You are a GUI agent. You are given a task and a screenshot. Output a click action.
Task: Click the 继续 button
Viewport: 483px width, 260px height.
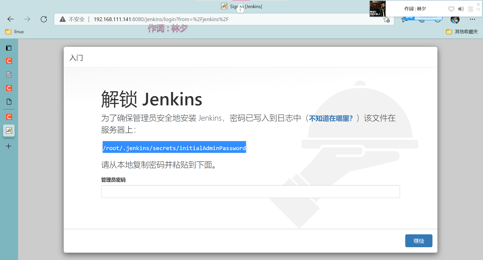coord(419,241)
